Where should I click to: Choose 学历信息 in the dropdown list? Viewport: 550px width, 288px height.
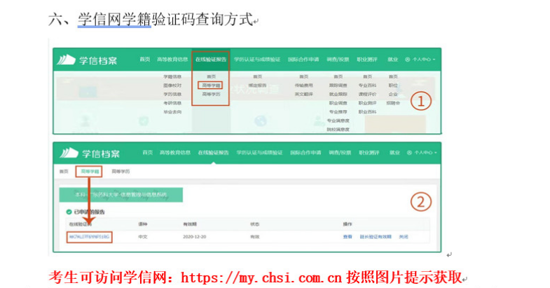pos(172,94)
